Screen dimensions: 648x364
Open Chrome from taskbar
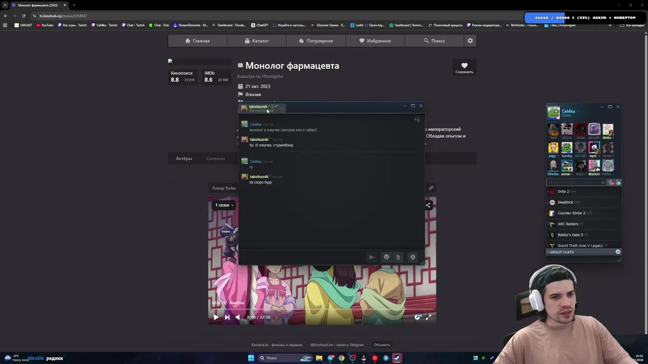pos(342,358)
